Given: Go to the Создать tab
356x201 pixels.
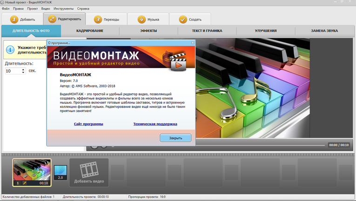Looking at the screenshot, I should (190, 19).
